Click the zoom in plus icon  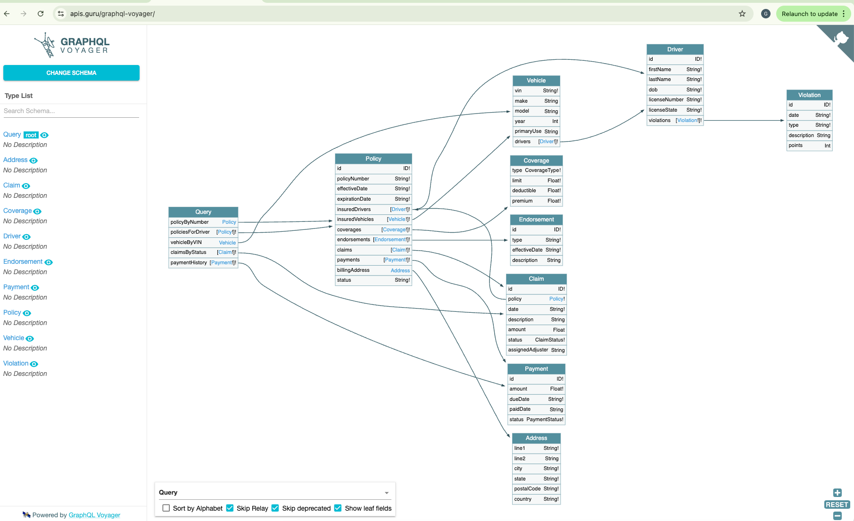(837, 493)
